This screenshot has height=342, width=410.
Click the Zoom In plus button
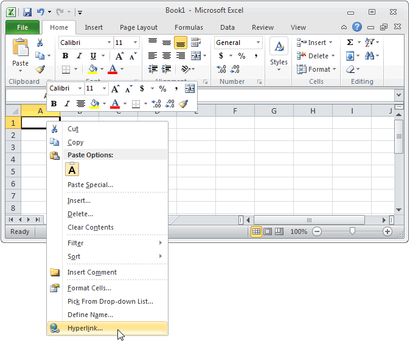point(387,231)
